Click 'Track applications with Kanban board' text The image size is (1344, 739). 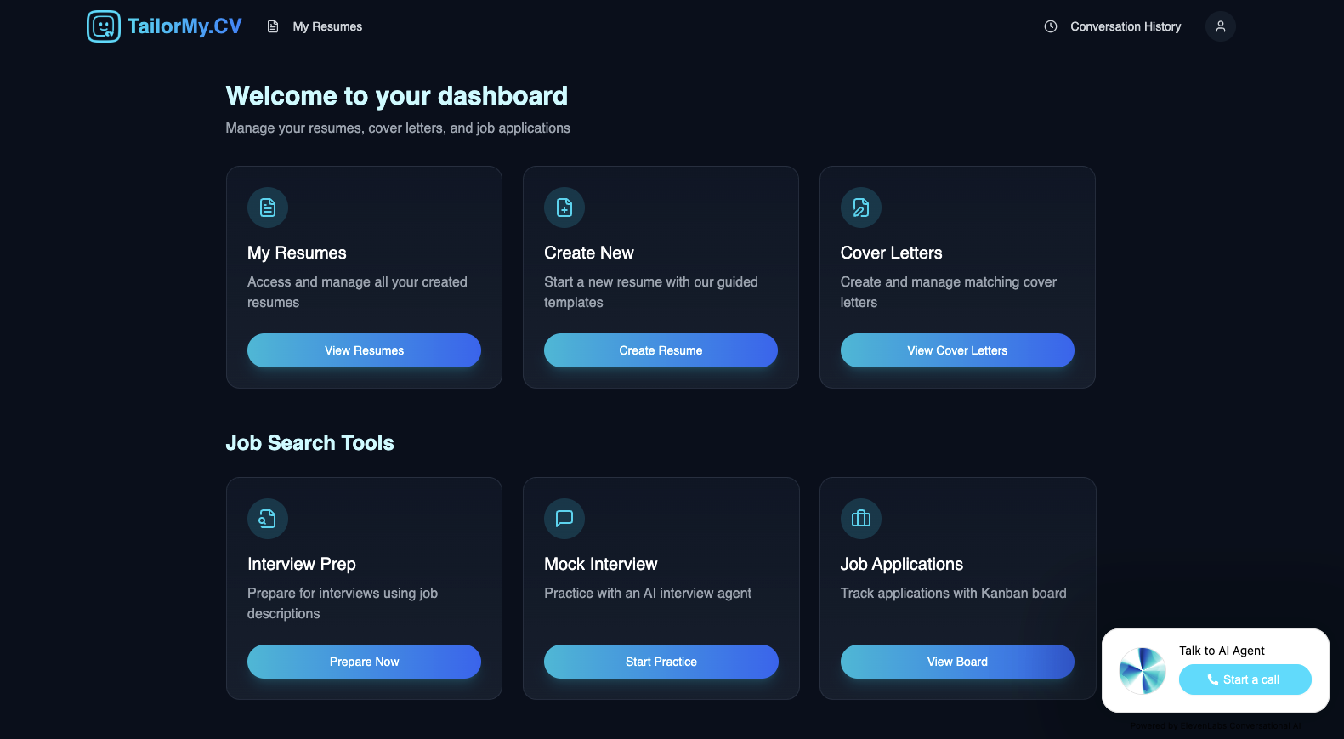(x=953, y=594)
